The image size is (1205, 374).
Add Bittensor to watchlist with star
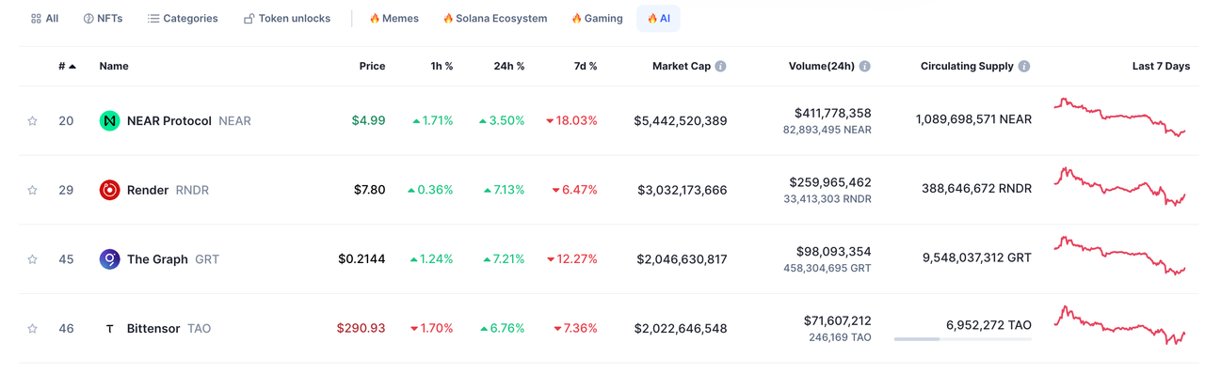tap(32, 329)
